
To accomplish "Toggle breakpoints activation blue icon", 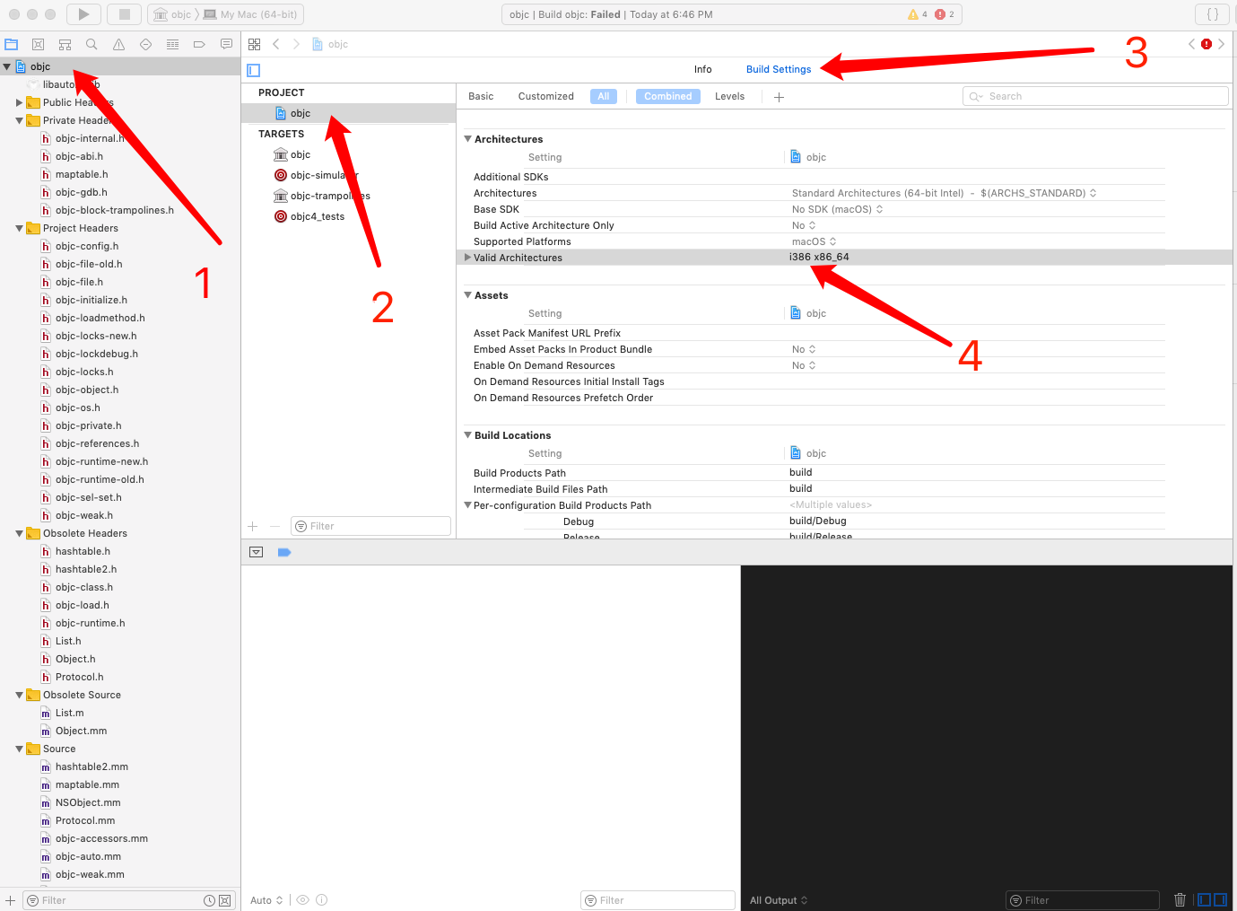I will (284, 552).
